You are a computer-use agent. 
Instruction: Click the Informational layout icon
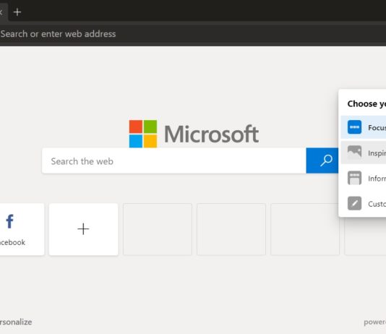(354, 178)
